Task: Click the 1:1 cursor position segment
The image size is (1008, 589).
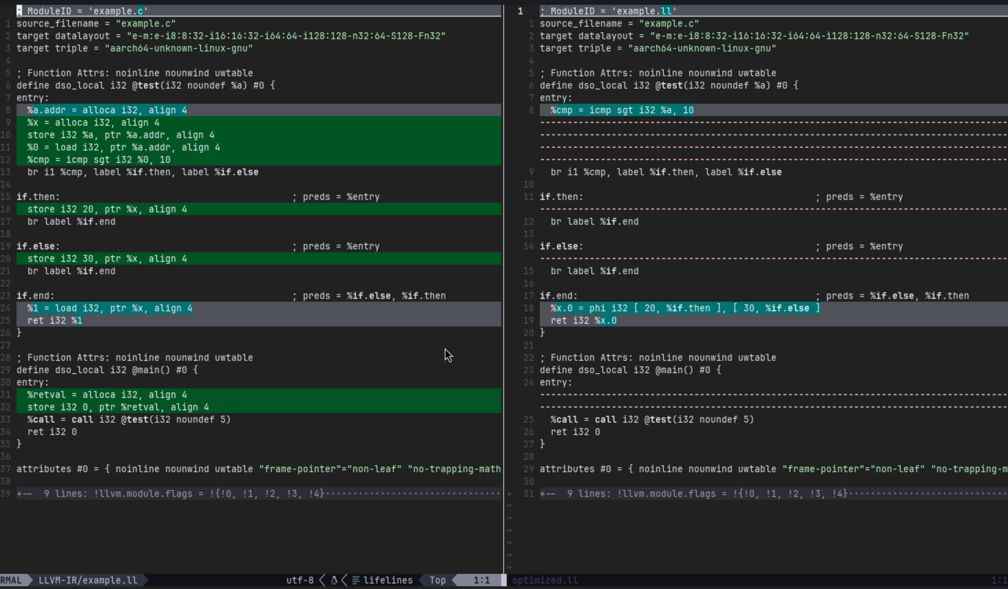Action: pos(481,580)
